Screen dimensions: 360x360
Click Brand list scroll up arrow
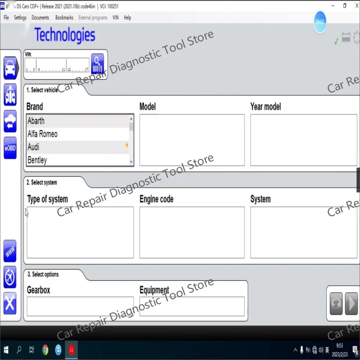point(131,119)
